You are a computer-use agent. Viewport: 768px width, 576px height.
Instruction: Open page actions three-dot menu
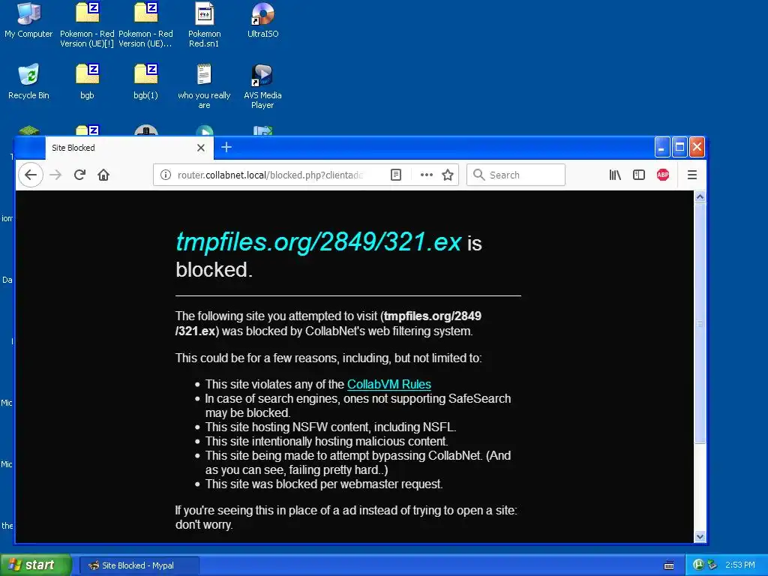[427, 175]
